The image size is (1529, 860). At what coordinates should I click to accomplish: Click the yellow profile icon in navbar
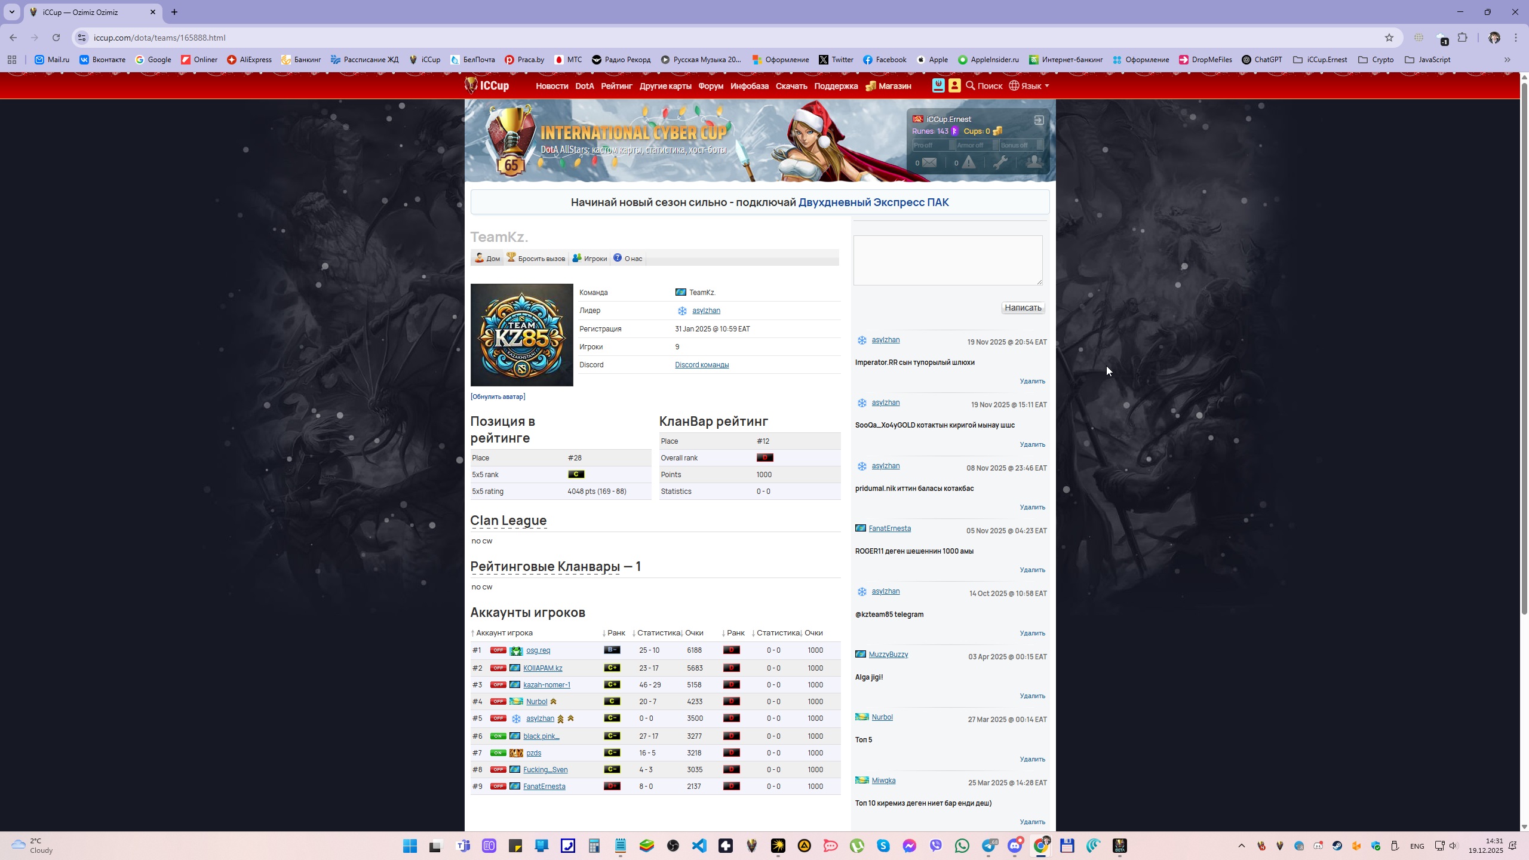coord(954,86)
